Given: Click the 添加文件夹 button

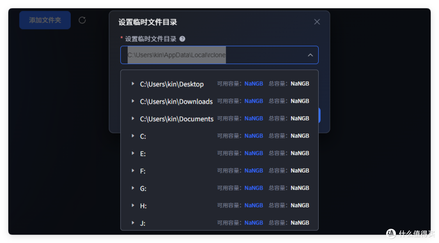Looking at the screenshot, I should click(45, 20).
